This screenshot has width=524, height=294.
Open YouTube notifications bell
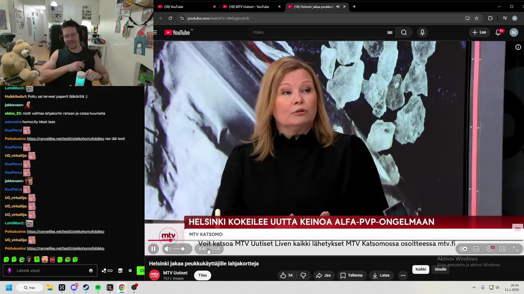point(498,32)
